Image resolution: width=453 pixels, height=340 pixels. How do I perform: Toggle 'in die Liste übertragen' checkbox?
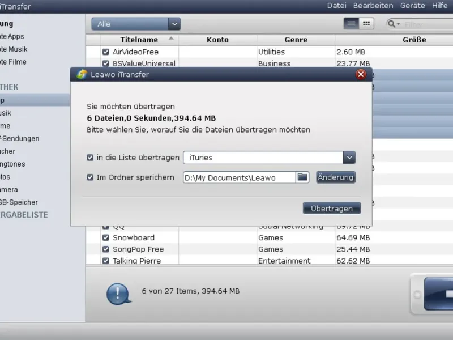click(x=90, y=158)
